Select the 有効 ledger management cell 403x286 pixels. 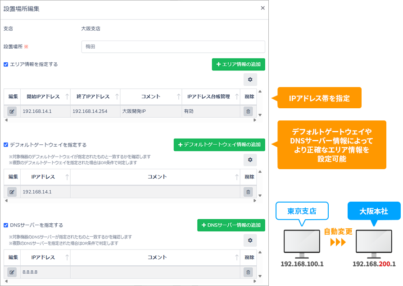click(211, 111)
